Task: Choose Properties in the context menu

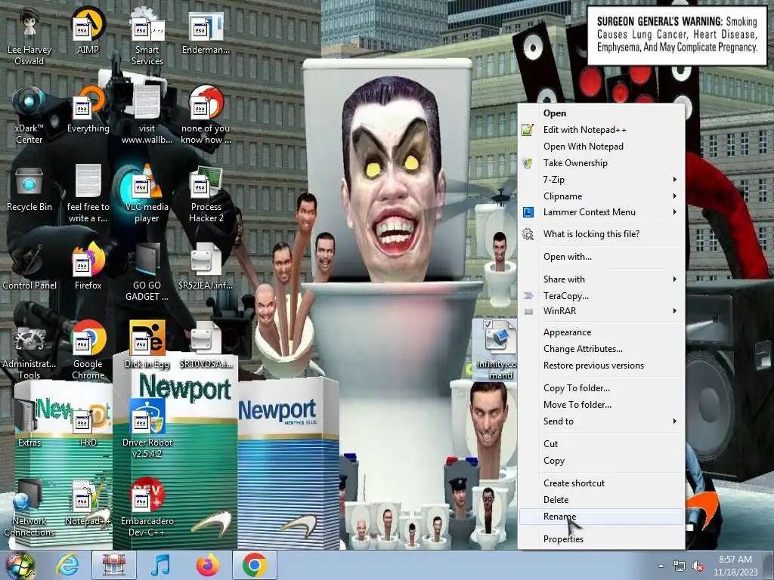Action: pos(602,539)
